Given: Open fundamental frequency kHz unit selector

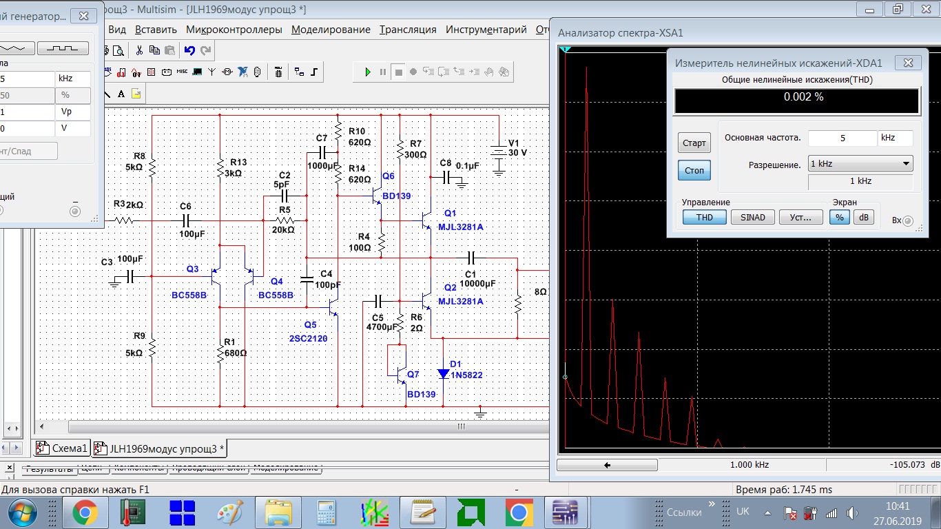Looking at the screenshot, I should point(895,138).
